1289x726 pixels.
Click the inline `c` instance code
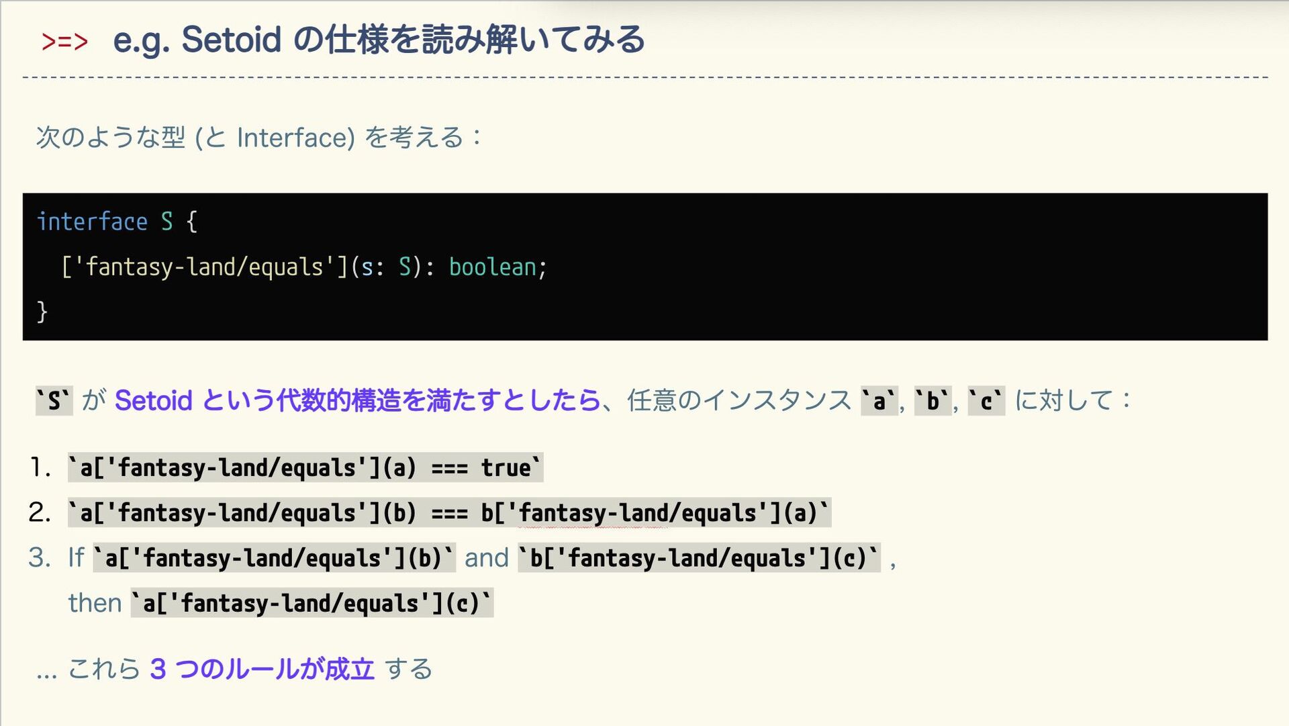(986, 401)
